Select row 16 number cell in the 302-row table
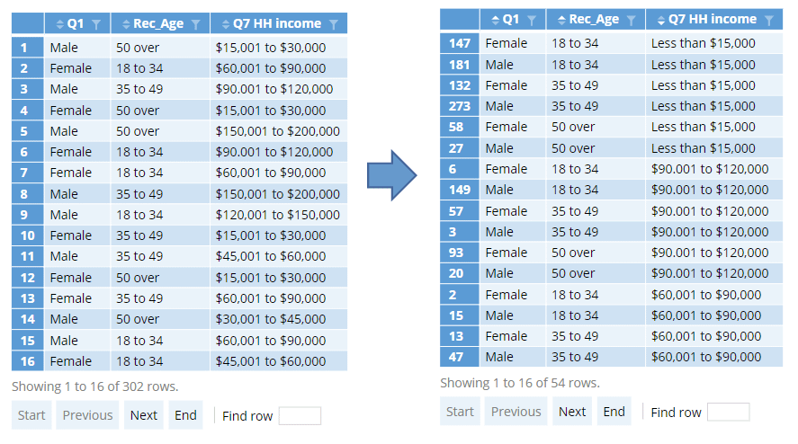The image size is (798, 444). [28, 361]
